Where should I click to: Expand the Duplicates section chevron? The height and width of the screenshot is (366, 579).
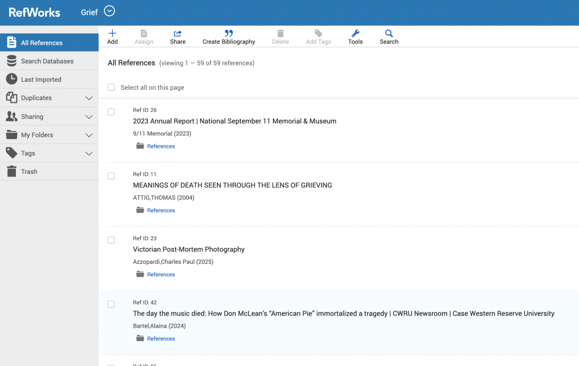[x=89, y=98]
